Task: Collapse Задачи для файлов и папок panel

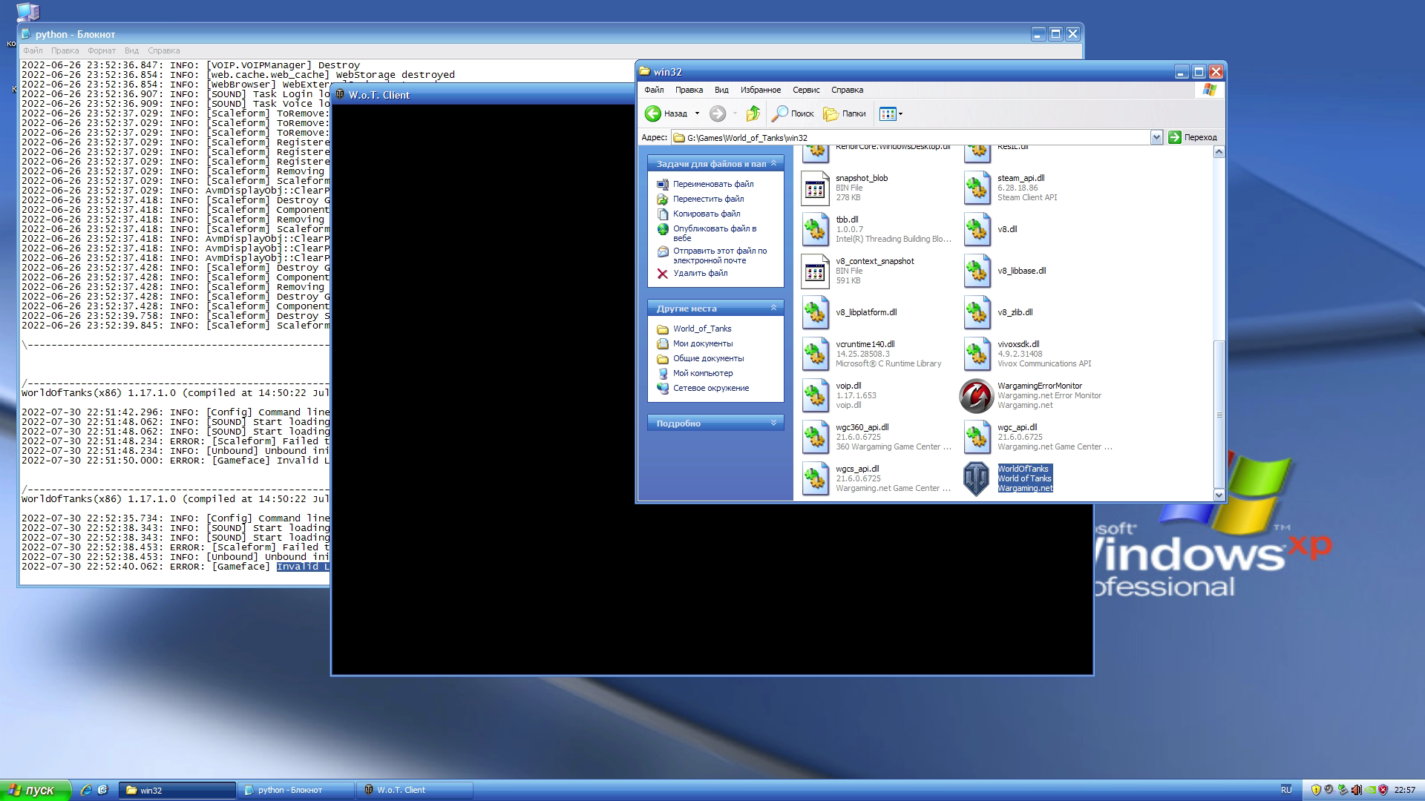Action: 772,162
